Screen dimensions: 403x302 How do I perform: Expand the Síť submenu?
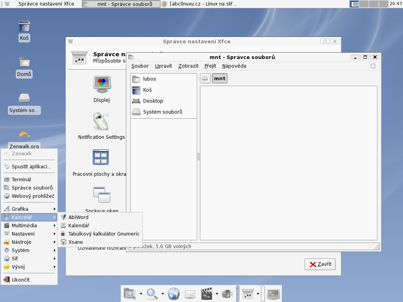(29, 258)
